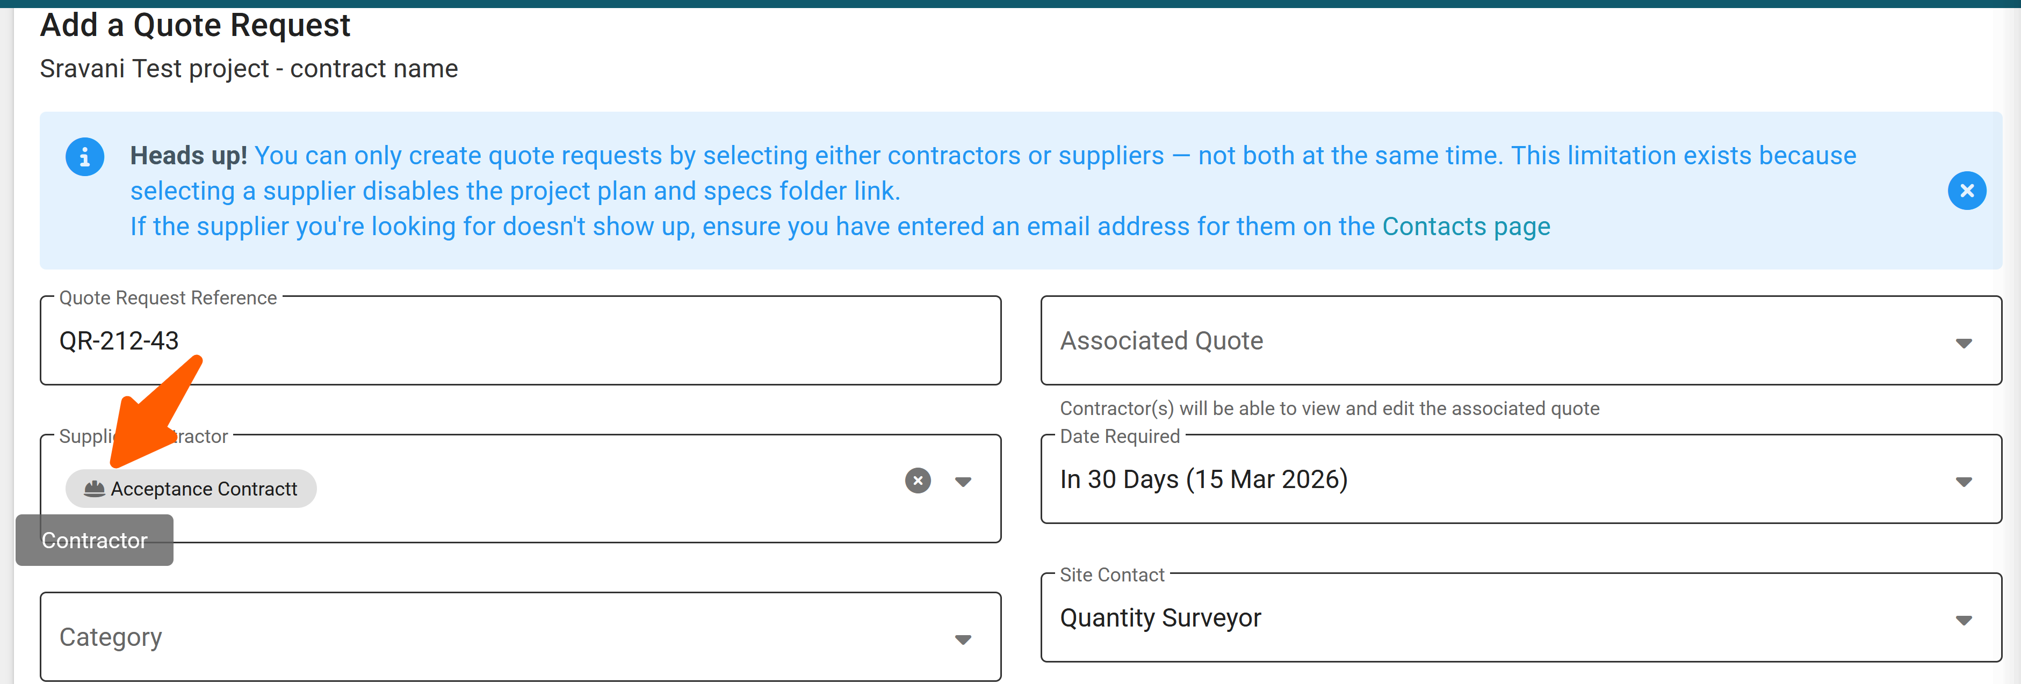Click the Category placeholder text
Viewport: 2021px width, 684px height.
111,637
